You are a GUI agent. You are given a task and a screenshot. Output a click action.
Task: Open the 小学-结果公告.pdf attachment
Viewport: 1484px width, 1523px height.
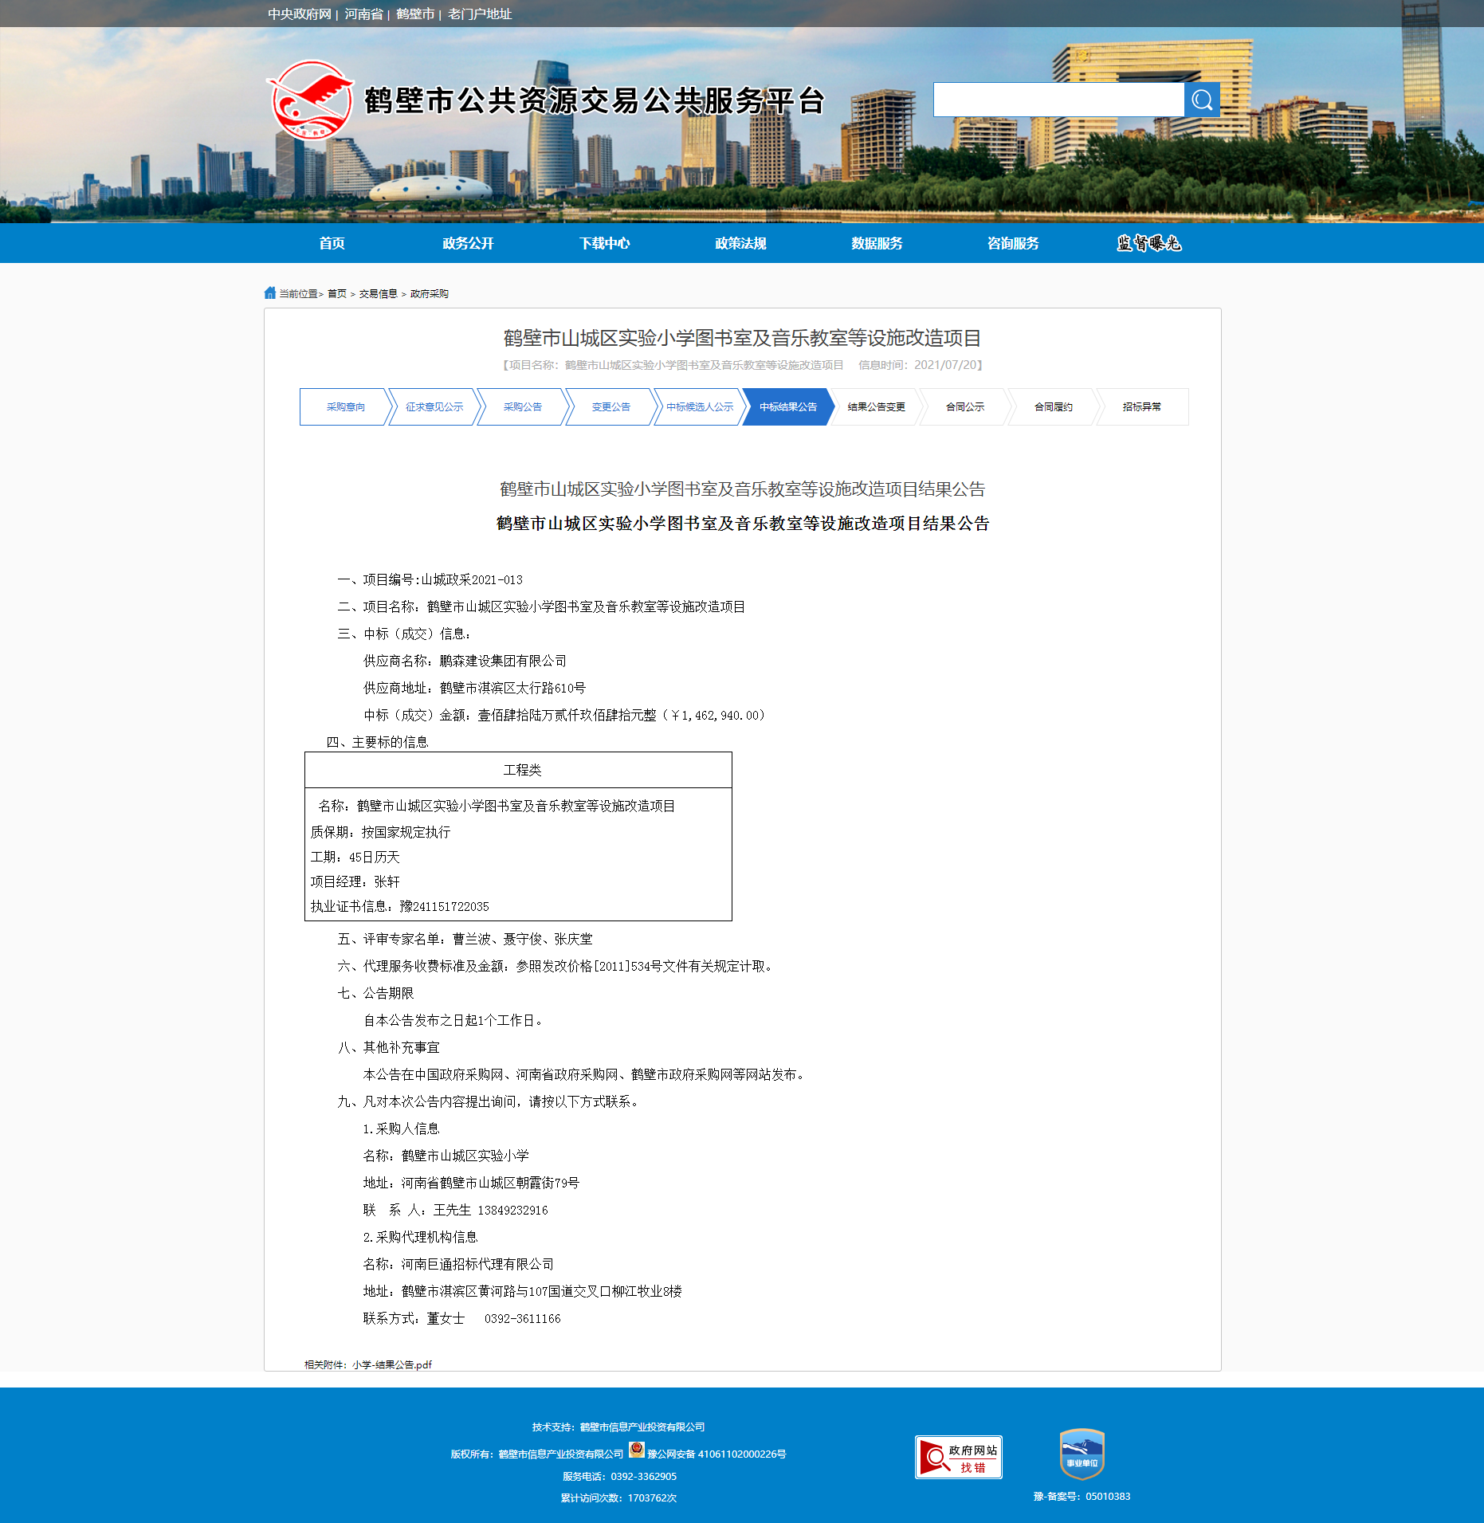(x=392, y=1364)
